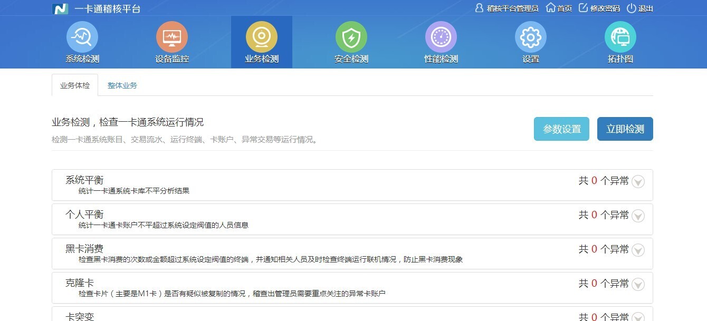Click the 首页 home icon
The width and height of the screenshot is (707, 321).
[558, 8]
